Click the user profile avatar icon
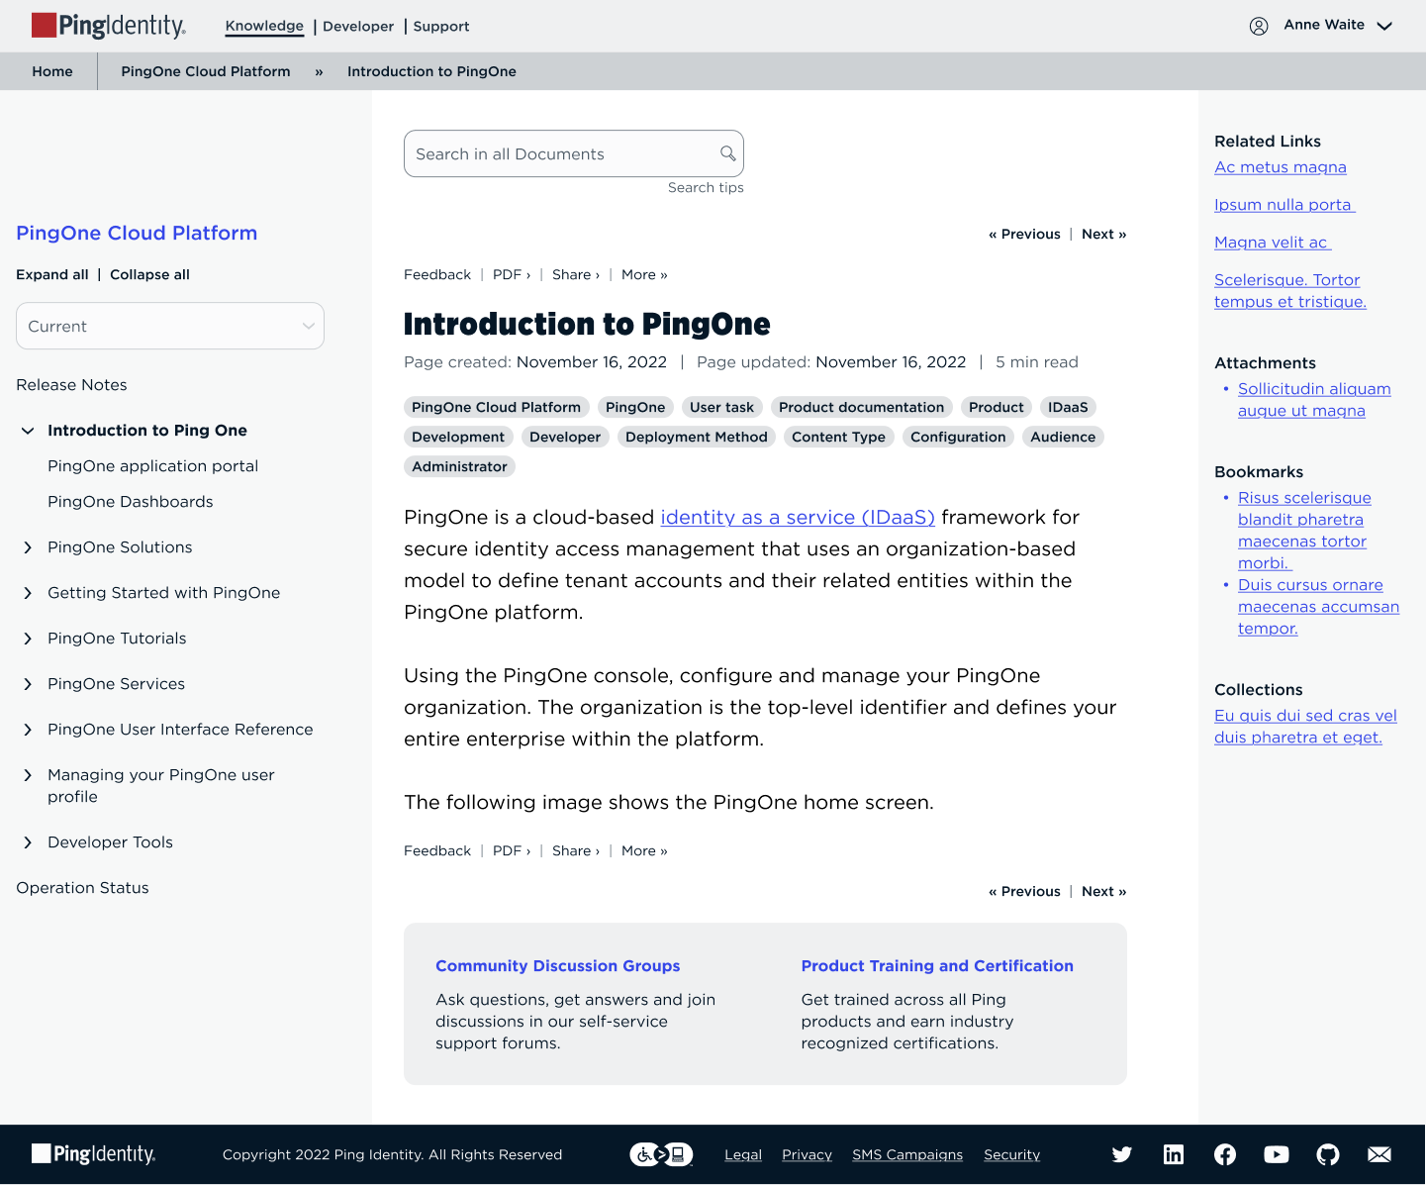The width and height of the screenshot is (1426, 1185). point(1258,26)
